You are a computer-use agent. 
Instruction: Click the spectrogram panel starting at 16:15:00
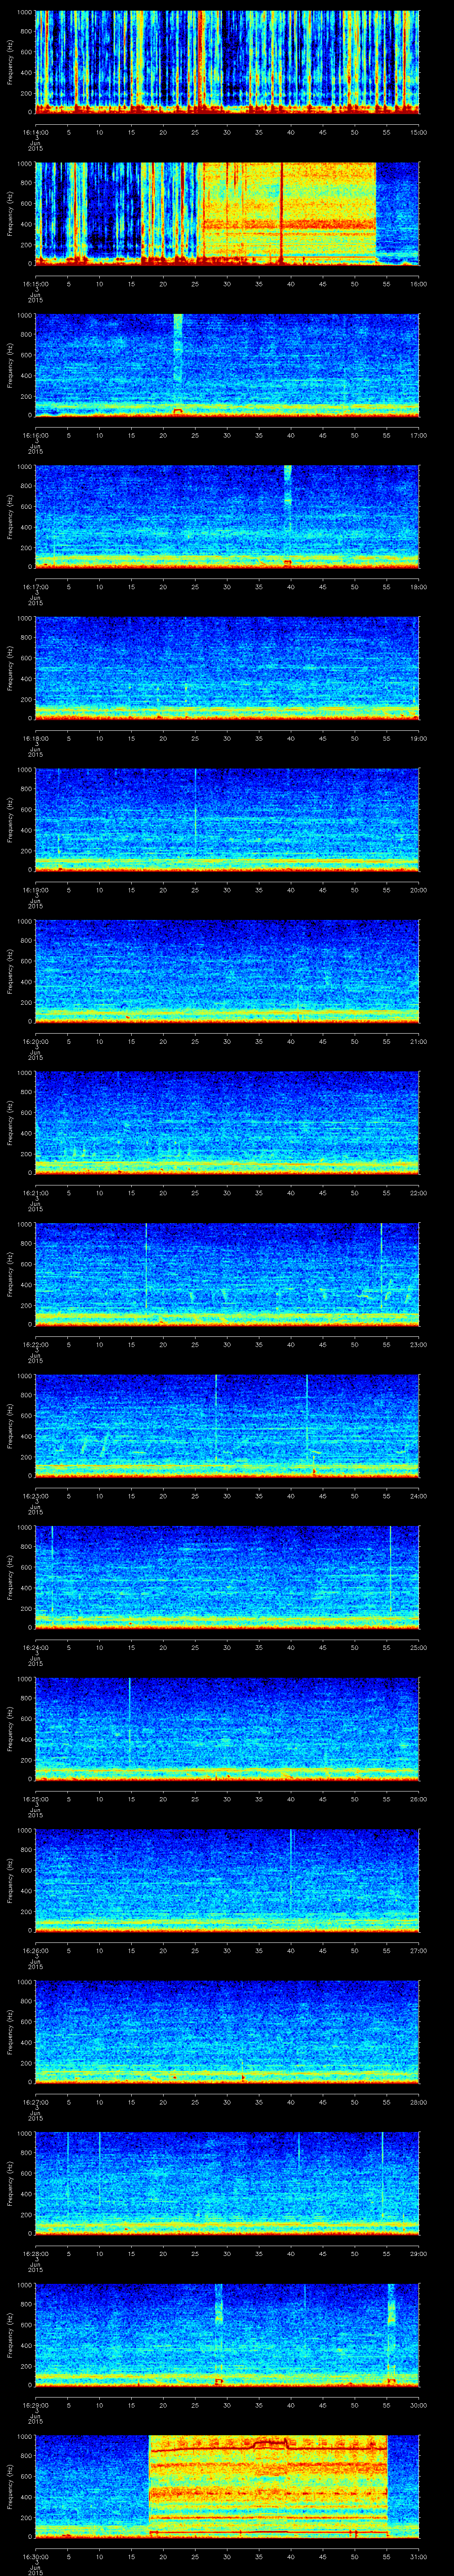click(x=227, y=213)
